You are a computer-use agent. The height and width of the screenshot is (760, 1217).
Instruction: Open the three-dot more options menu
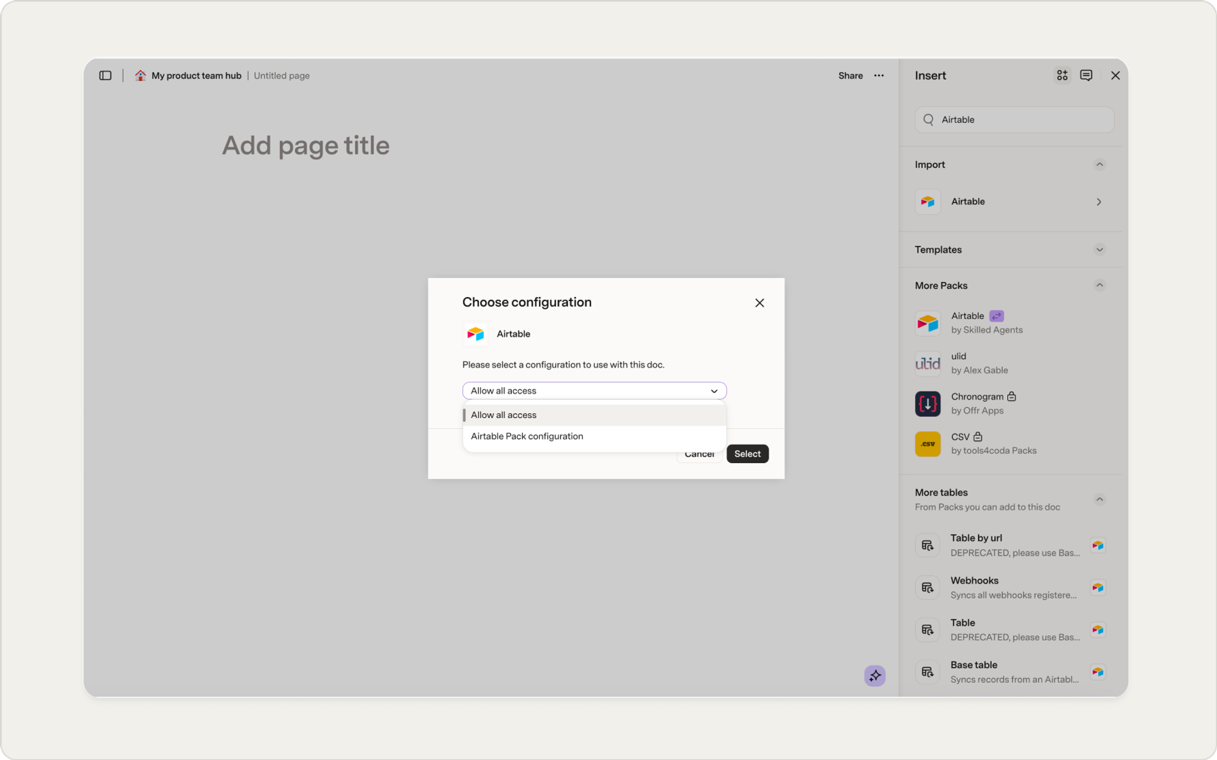879,75
